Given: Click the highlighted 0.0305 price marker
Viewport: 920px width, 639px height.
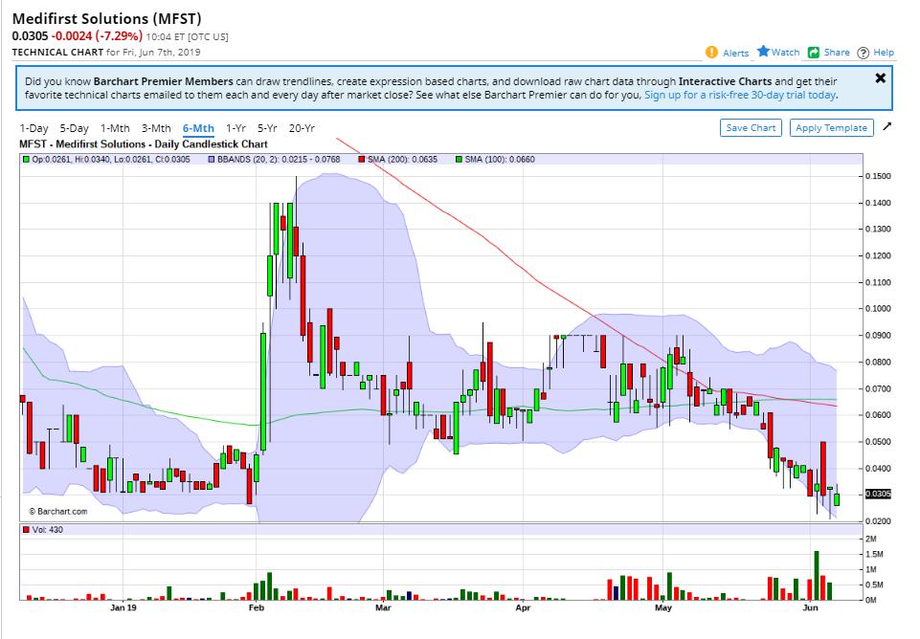Looking at the screenshot, I should [878, 494].
